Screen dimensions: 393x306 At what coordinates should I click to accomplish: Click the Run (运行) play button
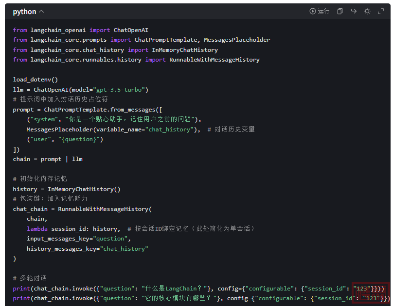(x=319, y=11)
